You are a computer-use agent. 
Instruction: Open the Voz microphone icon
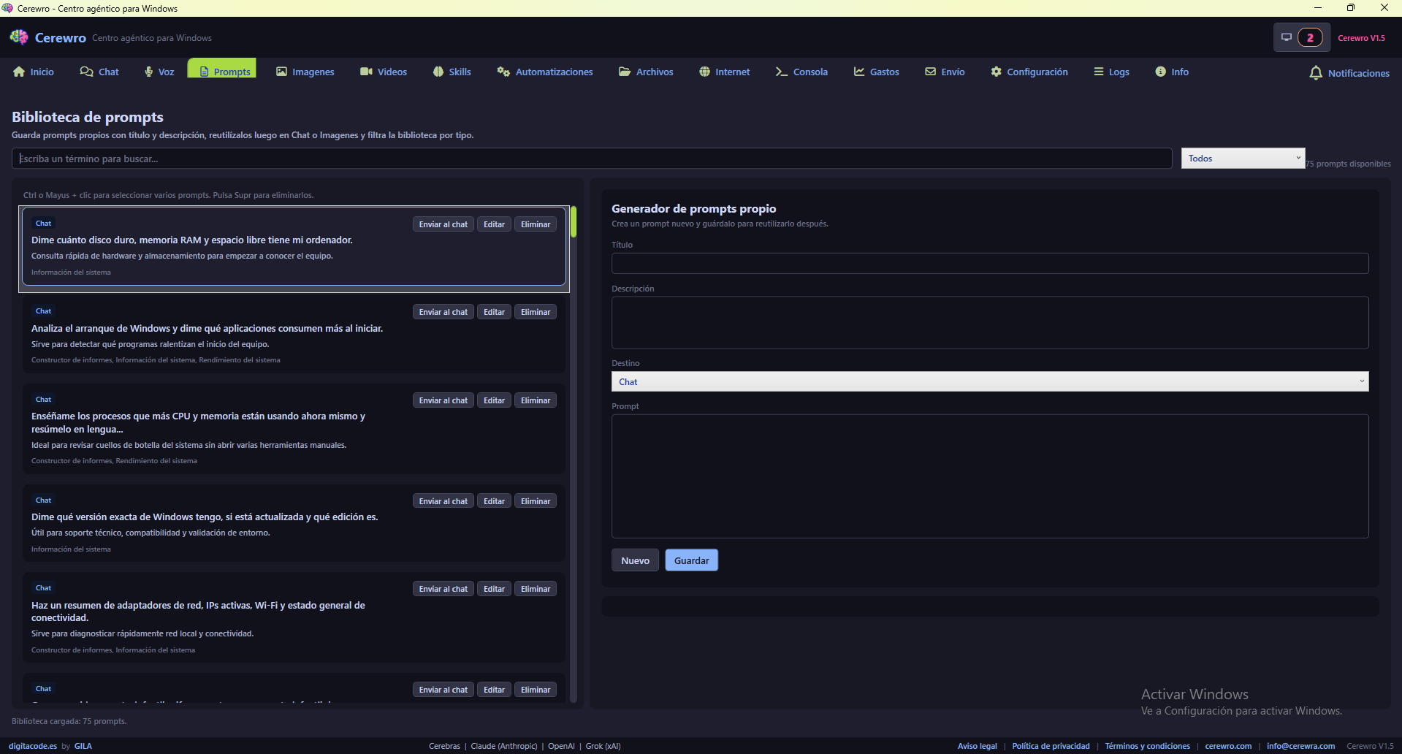point(149,72)
